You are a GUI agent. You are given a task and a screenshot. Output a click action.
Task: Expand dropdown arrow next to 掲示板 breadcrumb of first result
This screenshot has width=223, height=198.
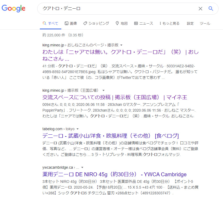(x=121, y=45)
